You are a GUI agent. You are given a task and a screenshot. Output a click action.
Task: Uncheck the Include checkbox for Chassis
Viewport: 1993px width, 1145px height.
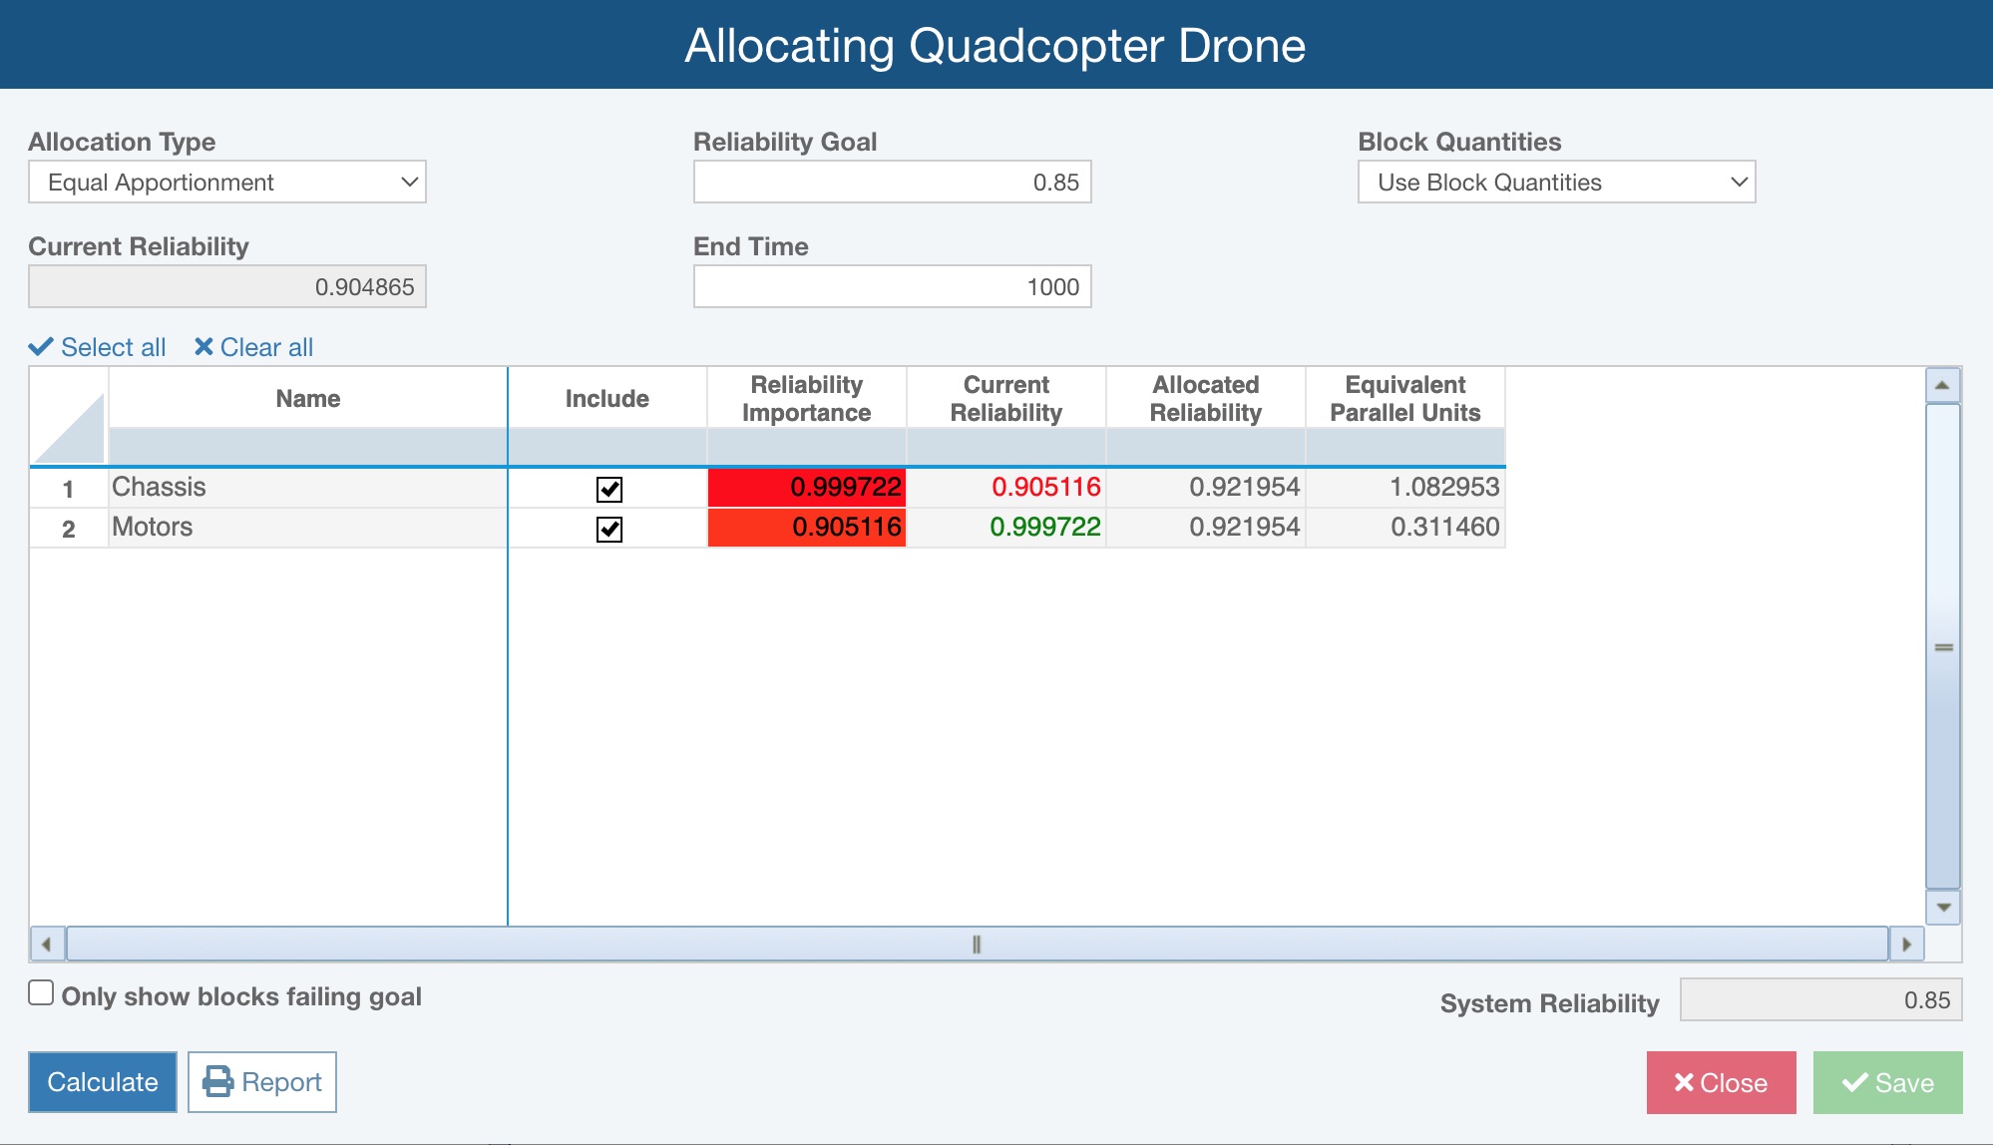pyautogui.click(x=610, y=489)
